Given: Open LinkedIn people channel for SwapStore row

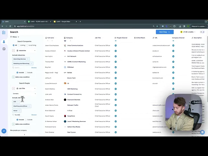Looking at the screenshot, I should pos(116,116).
